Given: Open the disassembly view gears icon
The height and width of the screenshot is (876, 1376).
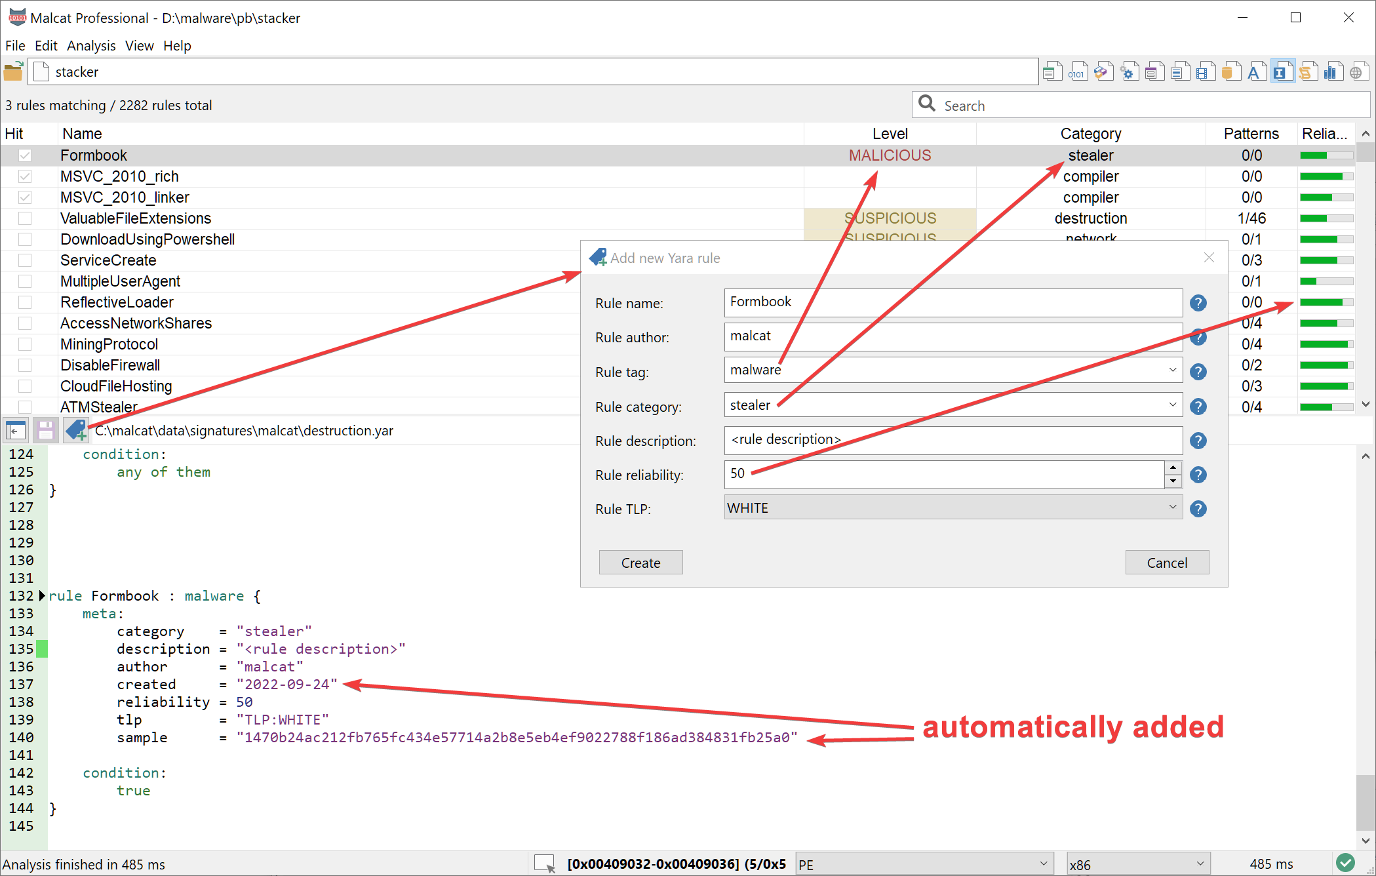Looking at the screenshot, I should 1128,71.
